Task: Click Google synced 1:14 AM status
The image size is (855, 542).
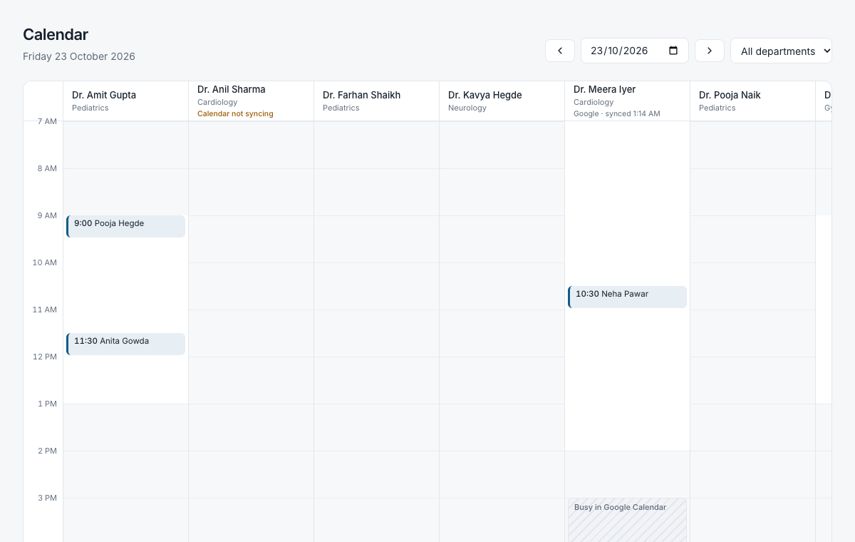Action: [x=617, y=114]
